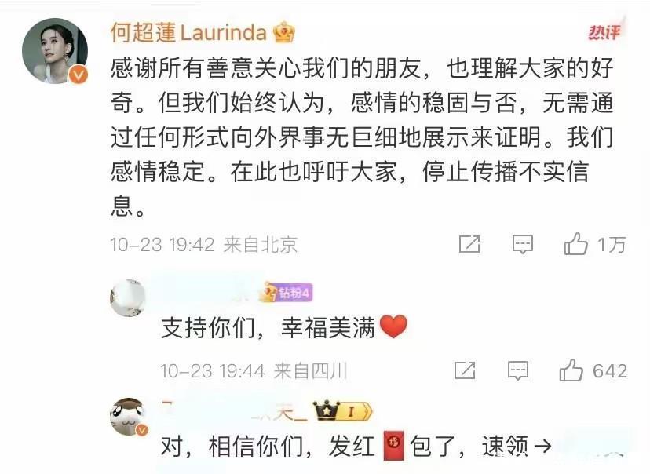The width and height of the screenshot is (650, 474).
Task: Tap the crown membership badge beside Laurinda
Action: click(283, 32)
